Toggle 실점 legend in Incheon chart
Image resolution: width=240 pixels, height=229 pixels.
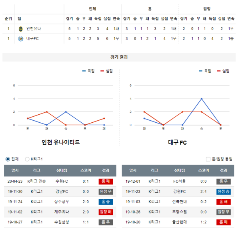[x=107, y=71]
